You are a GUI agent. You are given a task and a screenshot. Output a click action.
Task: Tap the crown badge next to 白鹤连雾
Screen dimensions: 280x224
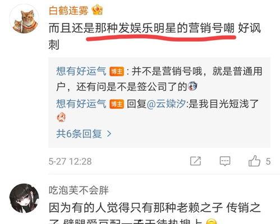coord(97,10)
